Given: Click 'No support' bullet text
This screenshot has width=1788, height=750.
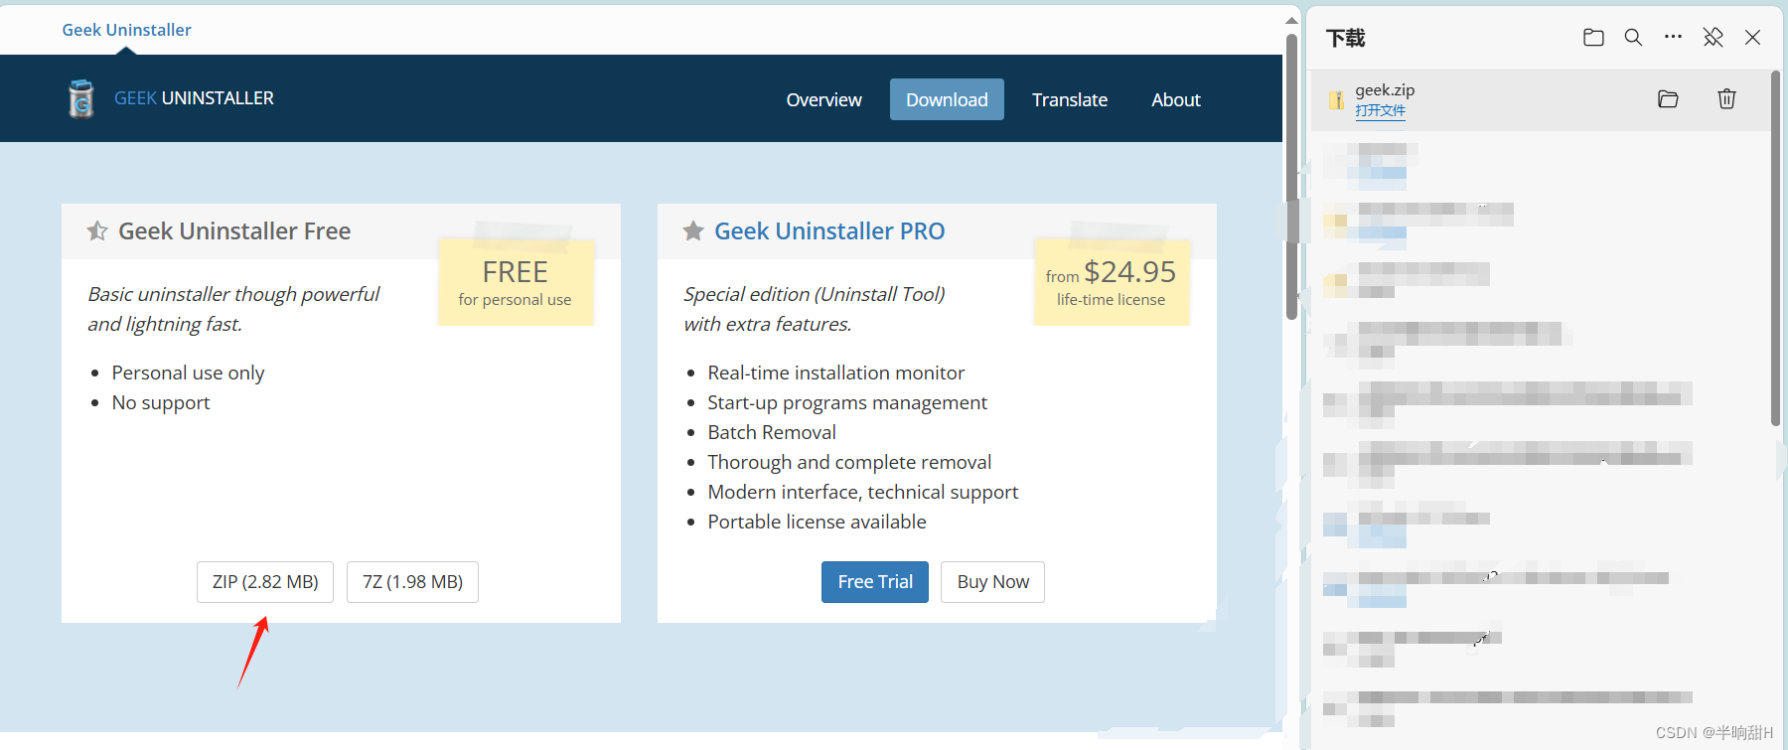Looking at the screenshot, I should (x=161, y=402).
